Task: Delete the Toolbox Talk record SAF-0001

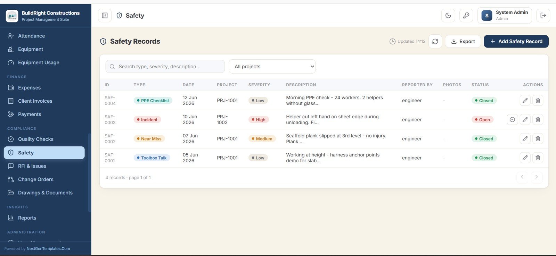Action: (x=538, y=158)
